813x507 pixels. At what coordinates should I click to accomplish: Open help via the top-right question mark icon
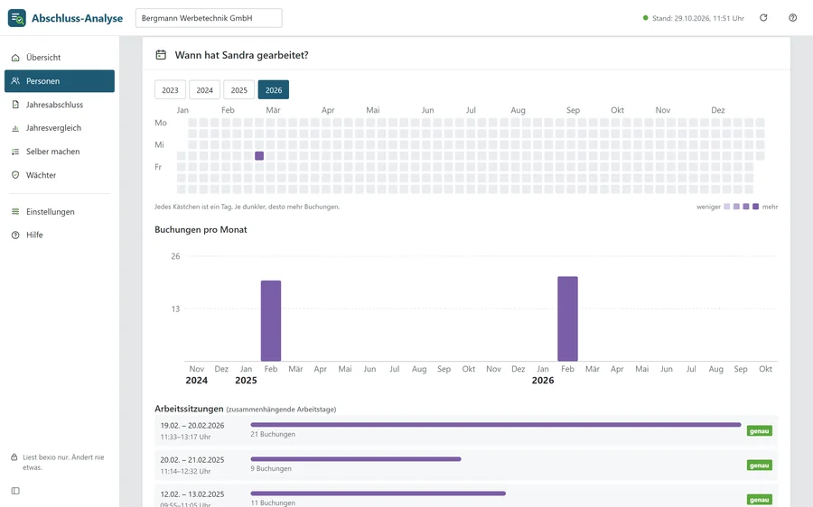coord(793,18)
